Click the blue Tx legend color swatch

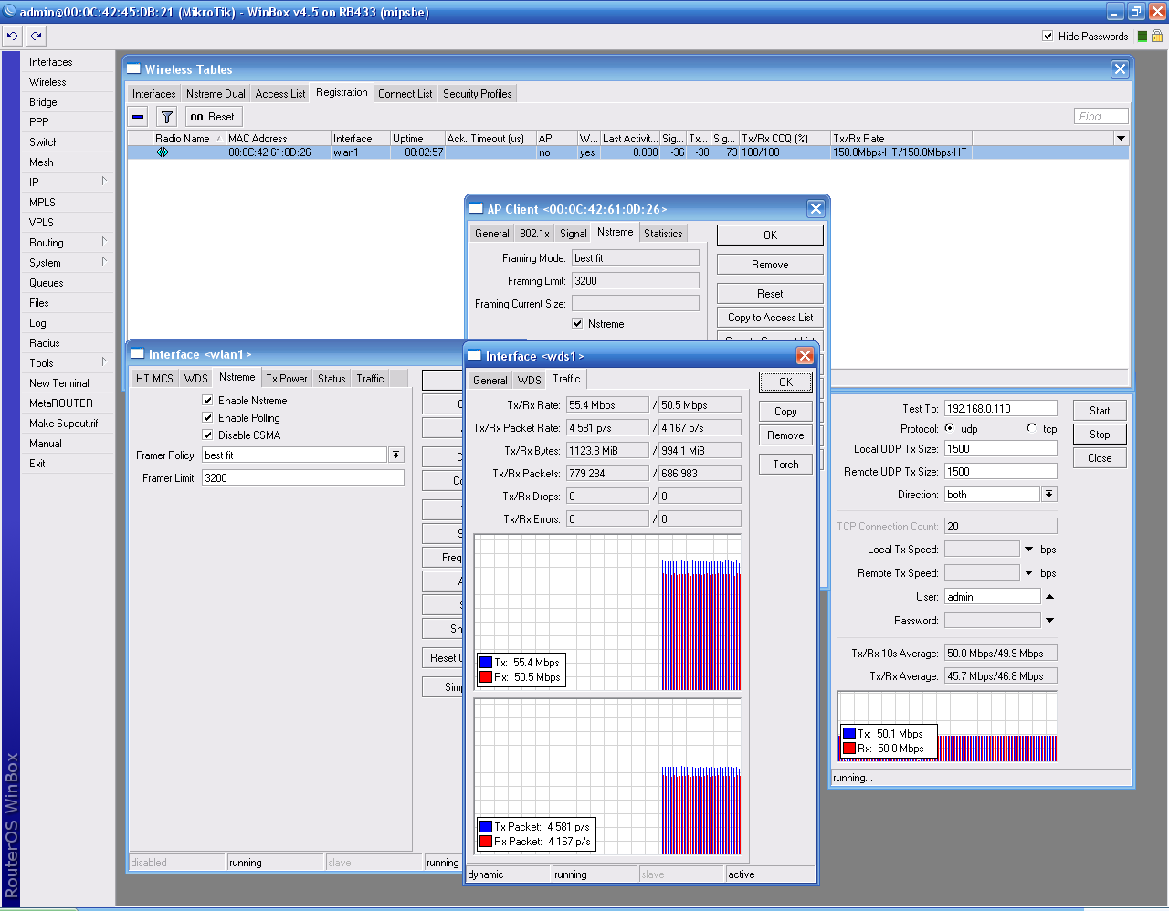pos(486,663)
